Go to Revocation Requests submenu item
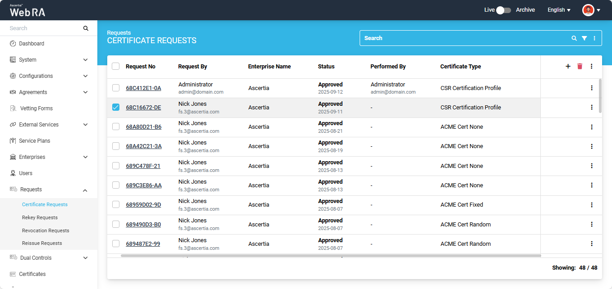The height and width of the screenshot is (289, 612). (46, 230)
